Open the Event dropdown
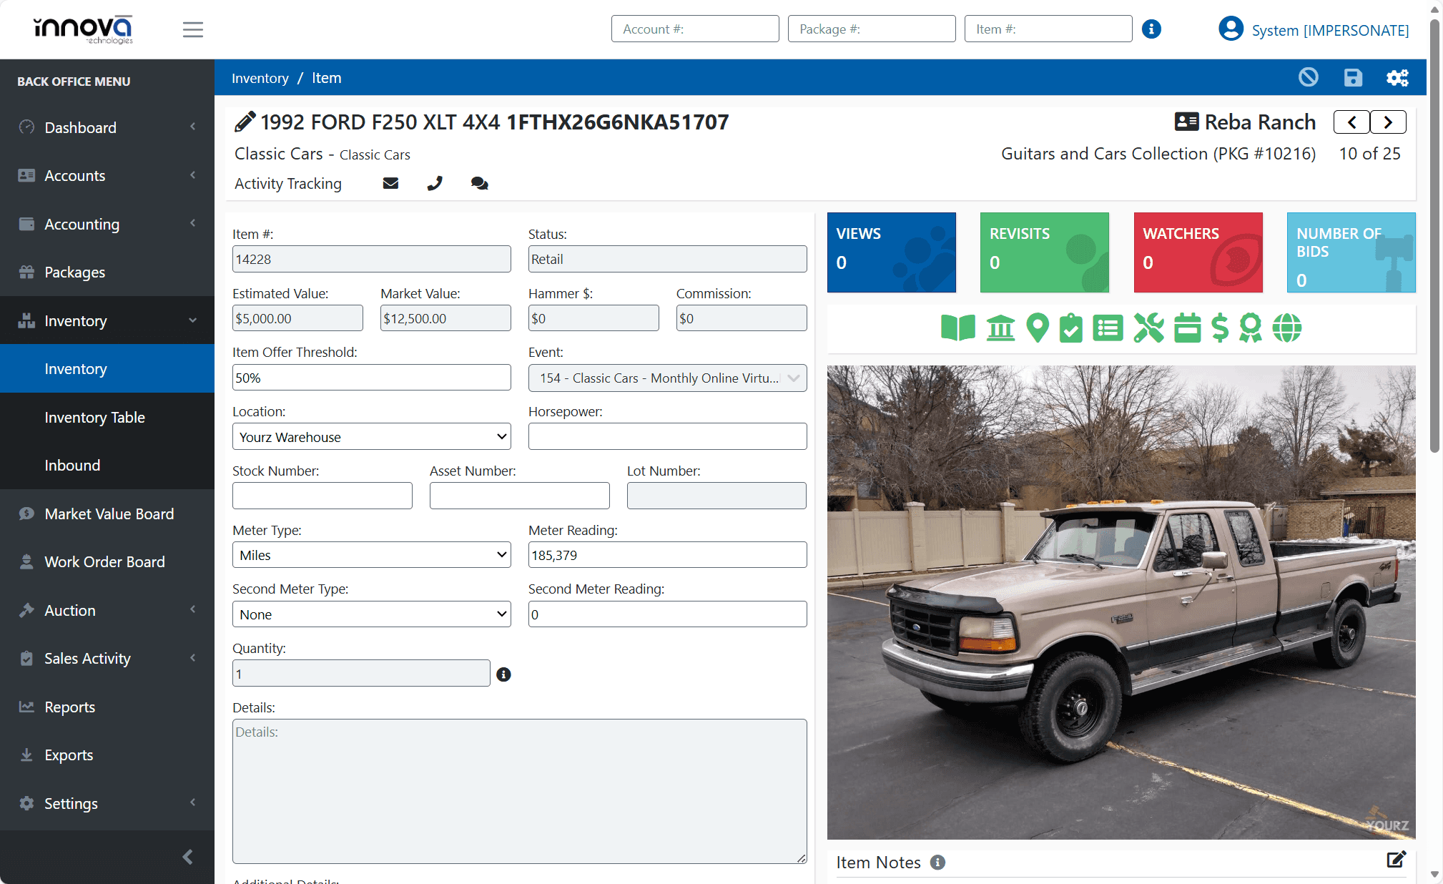 tap(668, 378)
